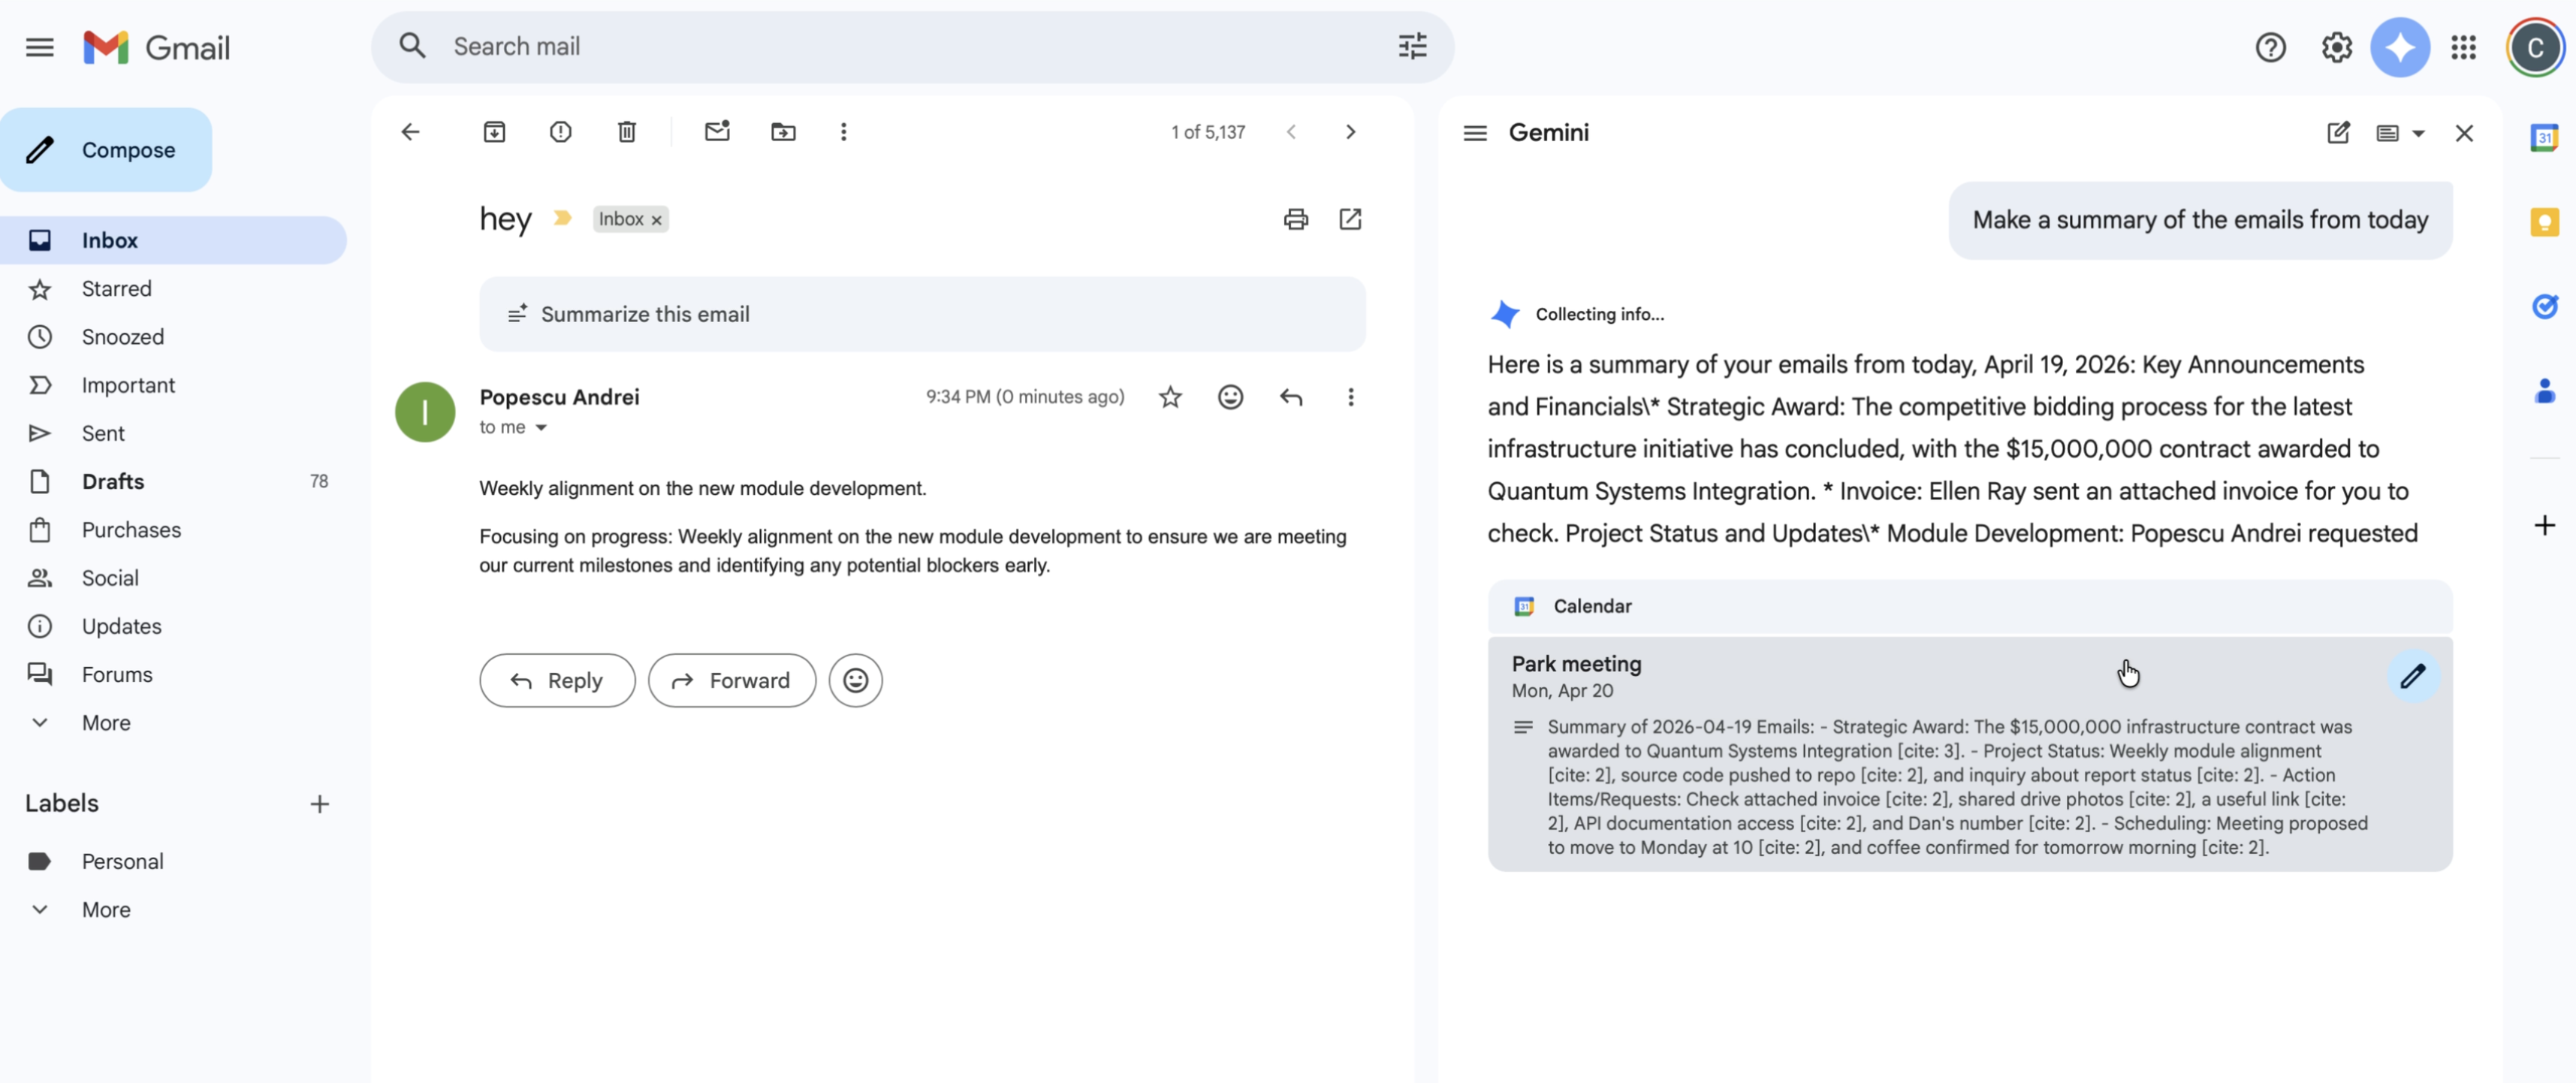
Task: Delete email using trash icon
Action: point(627,132)
